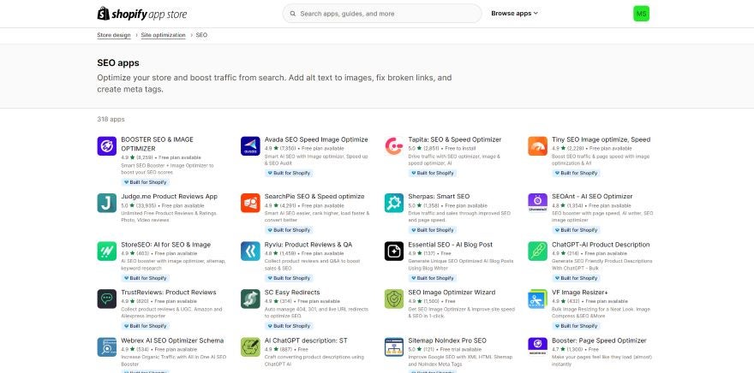Click the '318 apps' count text
Image resolution: width=754 pixels, height=373 pixels.
point(111,119)
